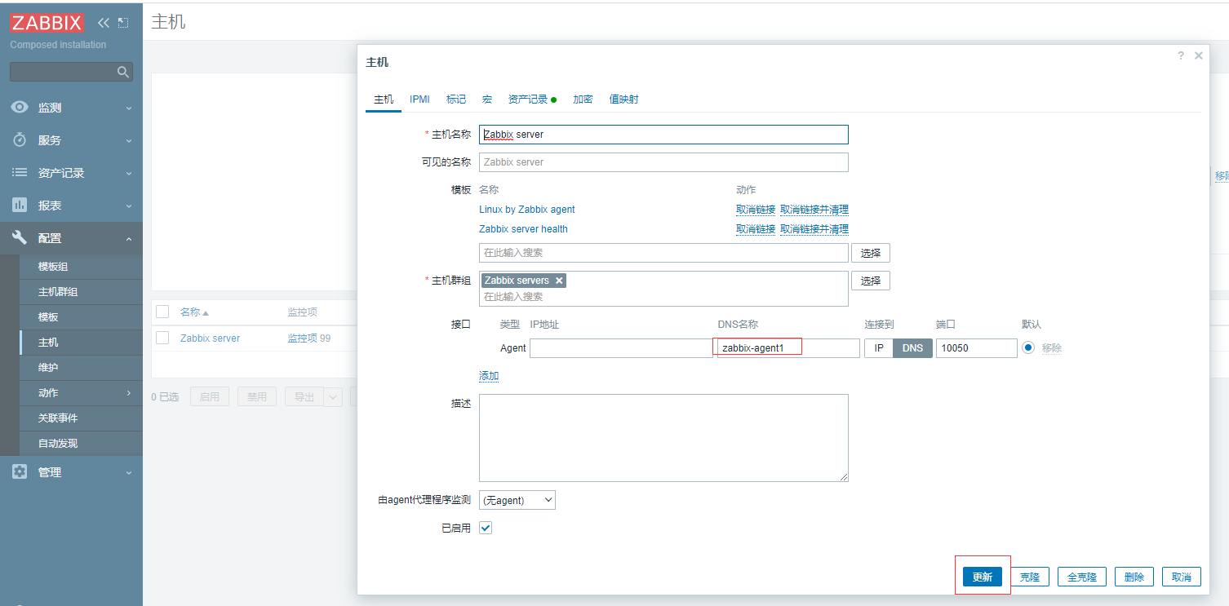Click the wrench icon for 配置
1229x606 pixels.
point(20,237)
